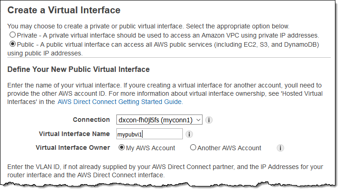Click info icon beside Virtual Interface Name field

pyautogui.click(x=189, y=134)
